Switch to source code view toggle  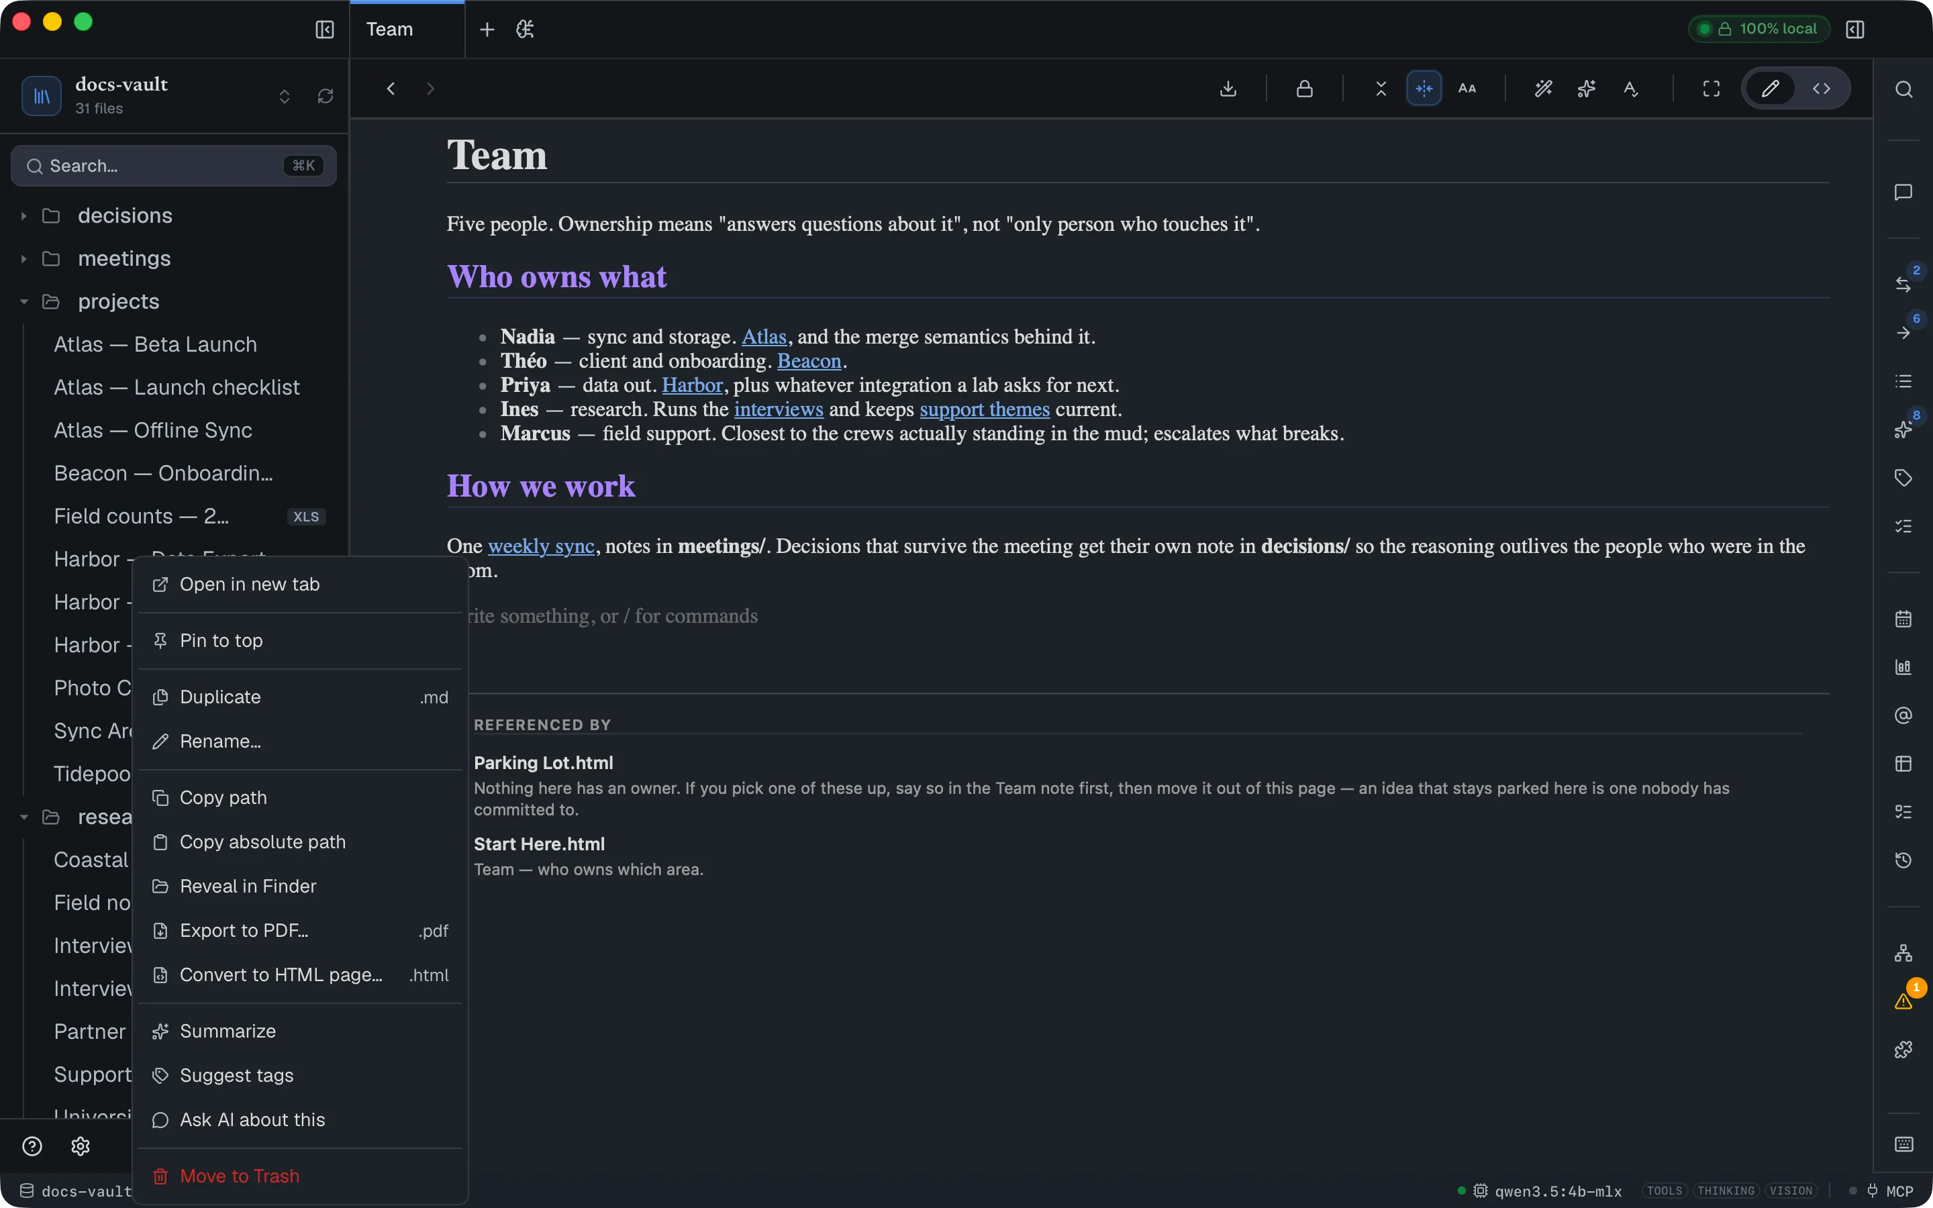1821,89
